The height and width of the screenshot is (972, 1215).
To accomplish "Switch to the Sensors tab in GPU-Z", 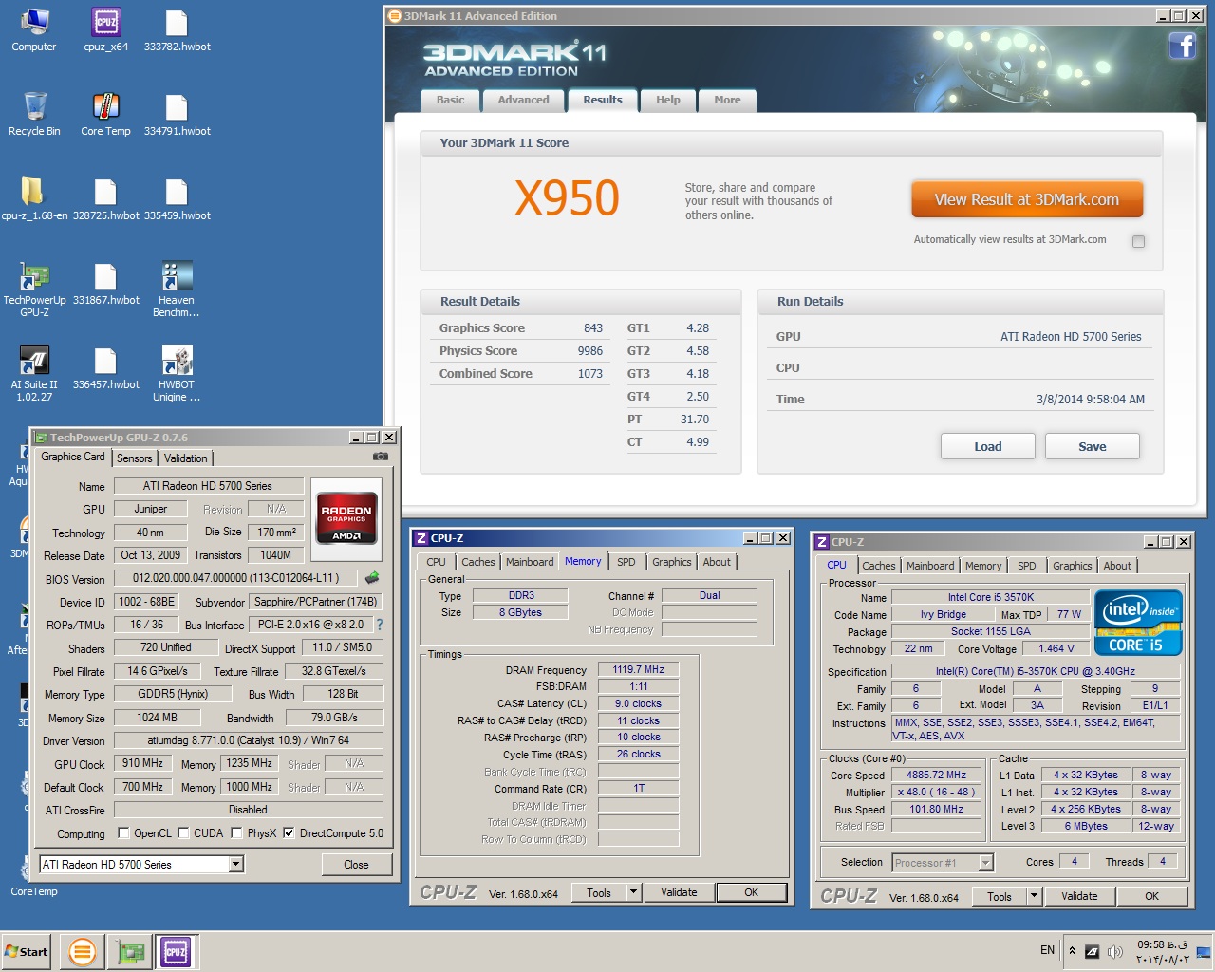I will (134, 458).
